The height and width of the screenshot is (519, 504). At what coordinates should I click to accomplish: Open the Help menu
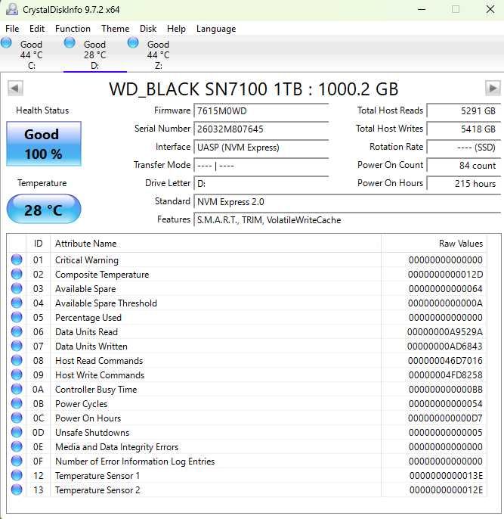(176, 29)
